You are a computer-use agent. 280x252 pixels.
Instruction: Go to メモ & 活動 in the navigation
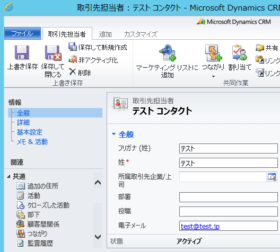[x=32, y=142]
